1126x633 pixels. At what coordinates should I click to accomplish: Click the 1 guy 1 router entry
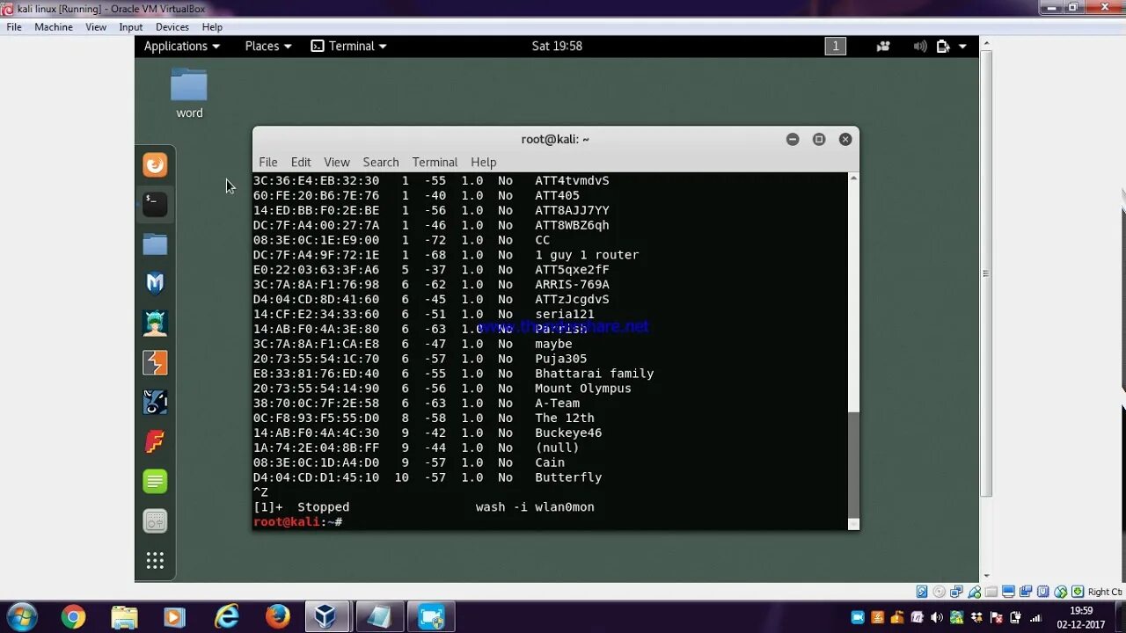coord(587,255)
